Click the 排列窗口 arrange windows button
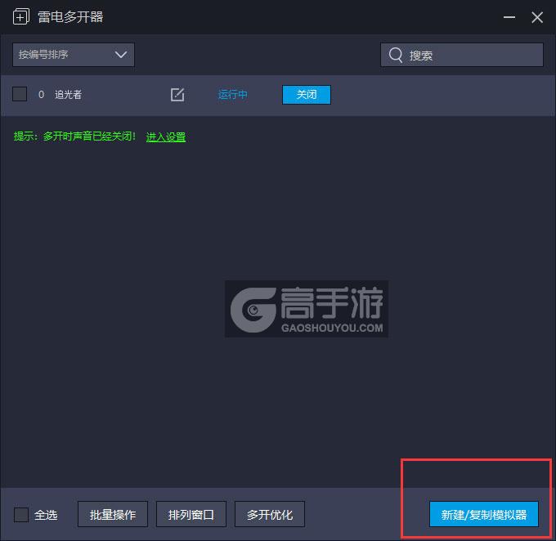Screen dimensions: 556x541 point(191,514)
